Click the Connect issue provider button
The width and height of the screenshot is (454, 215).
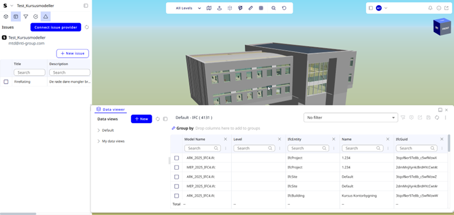[55, 27]
